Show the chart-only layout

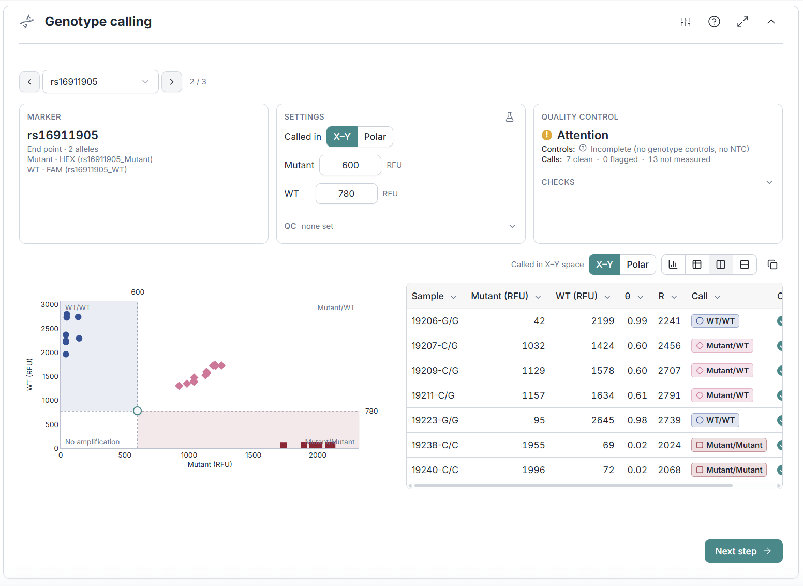pyautogui.click(x=673, y=265)
